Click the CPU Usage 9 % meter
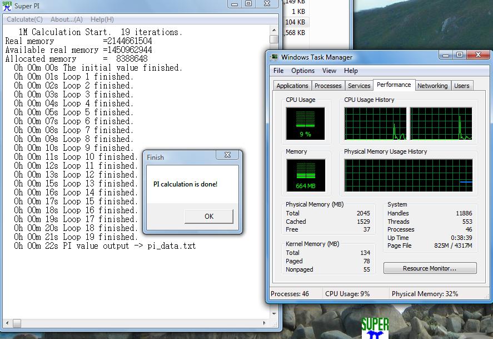 [305, 124]
